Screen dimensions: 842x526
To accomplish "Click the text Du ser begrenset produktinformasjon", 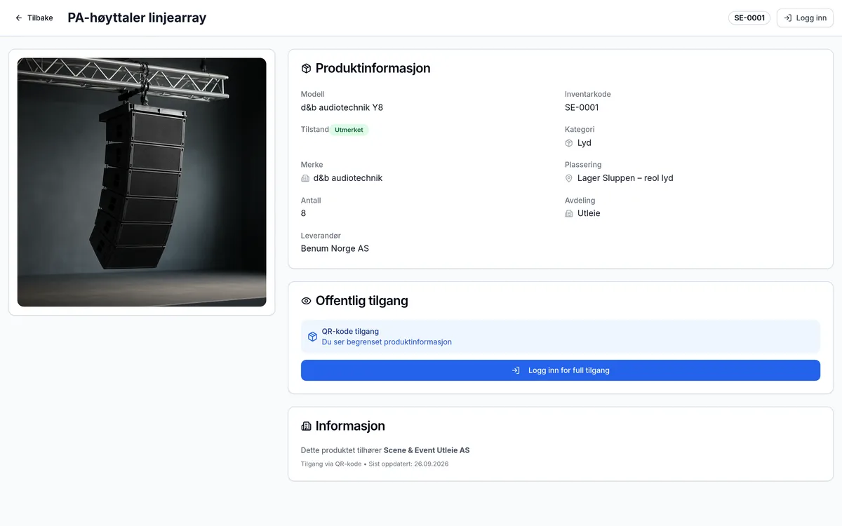I will point(387,342).
